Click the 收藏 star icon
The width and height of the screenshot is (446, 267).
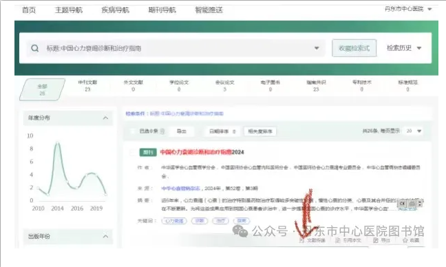click(x=405, y=240)
